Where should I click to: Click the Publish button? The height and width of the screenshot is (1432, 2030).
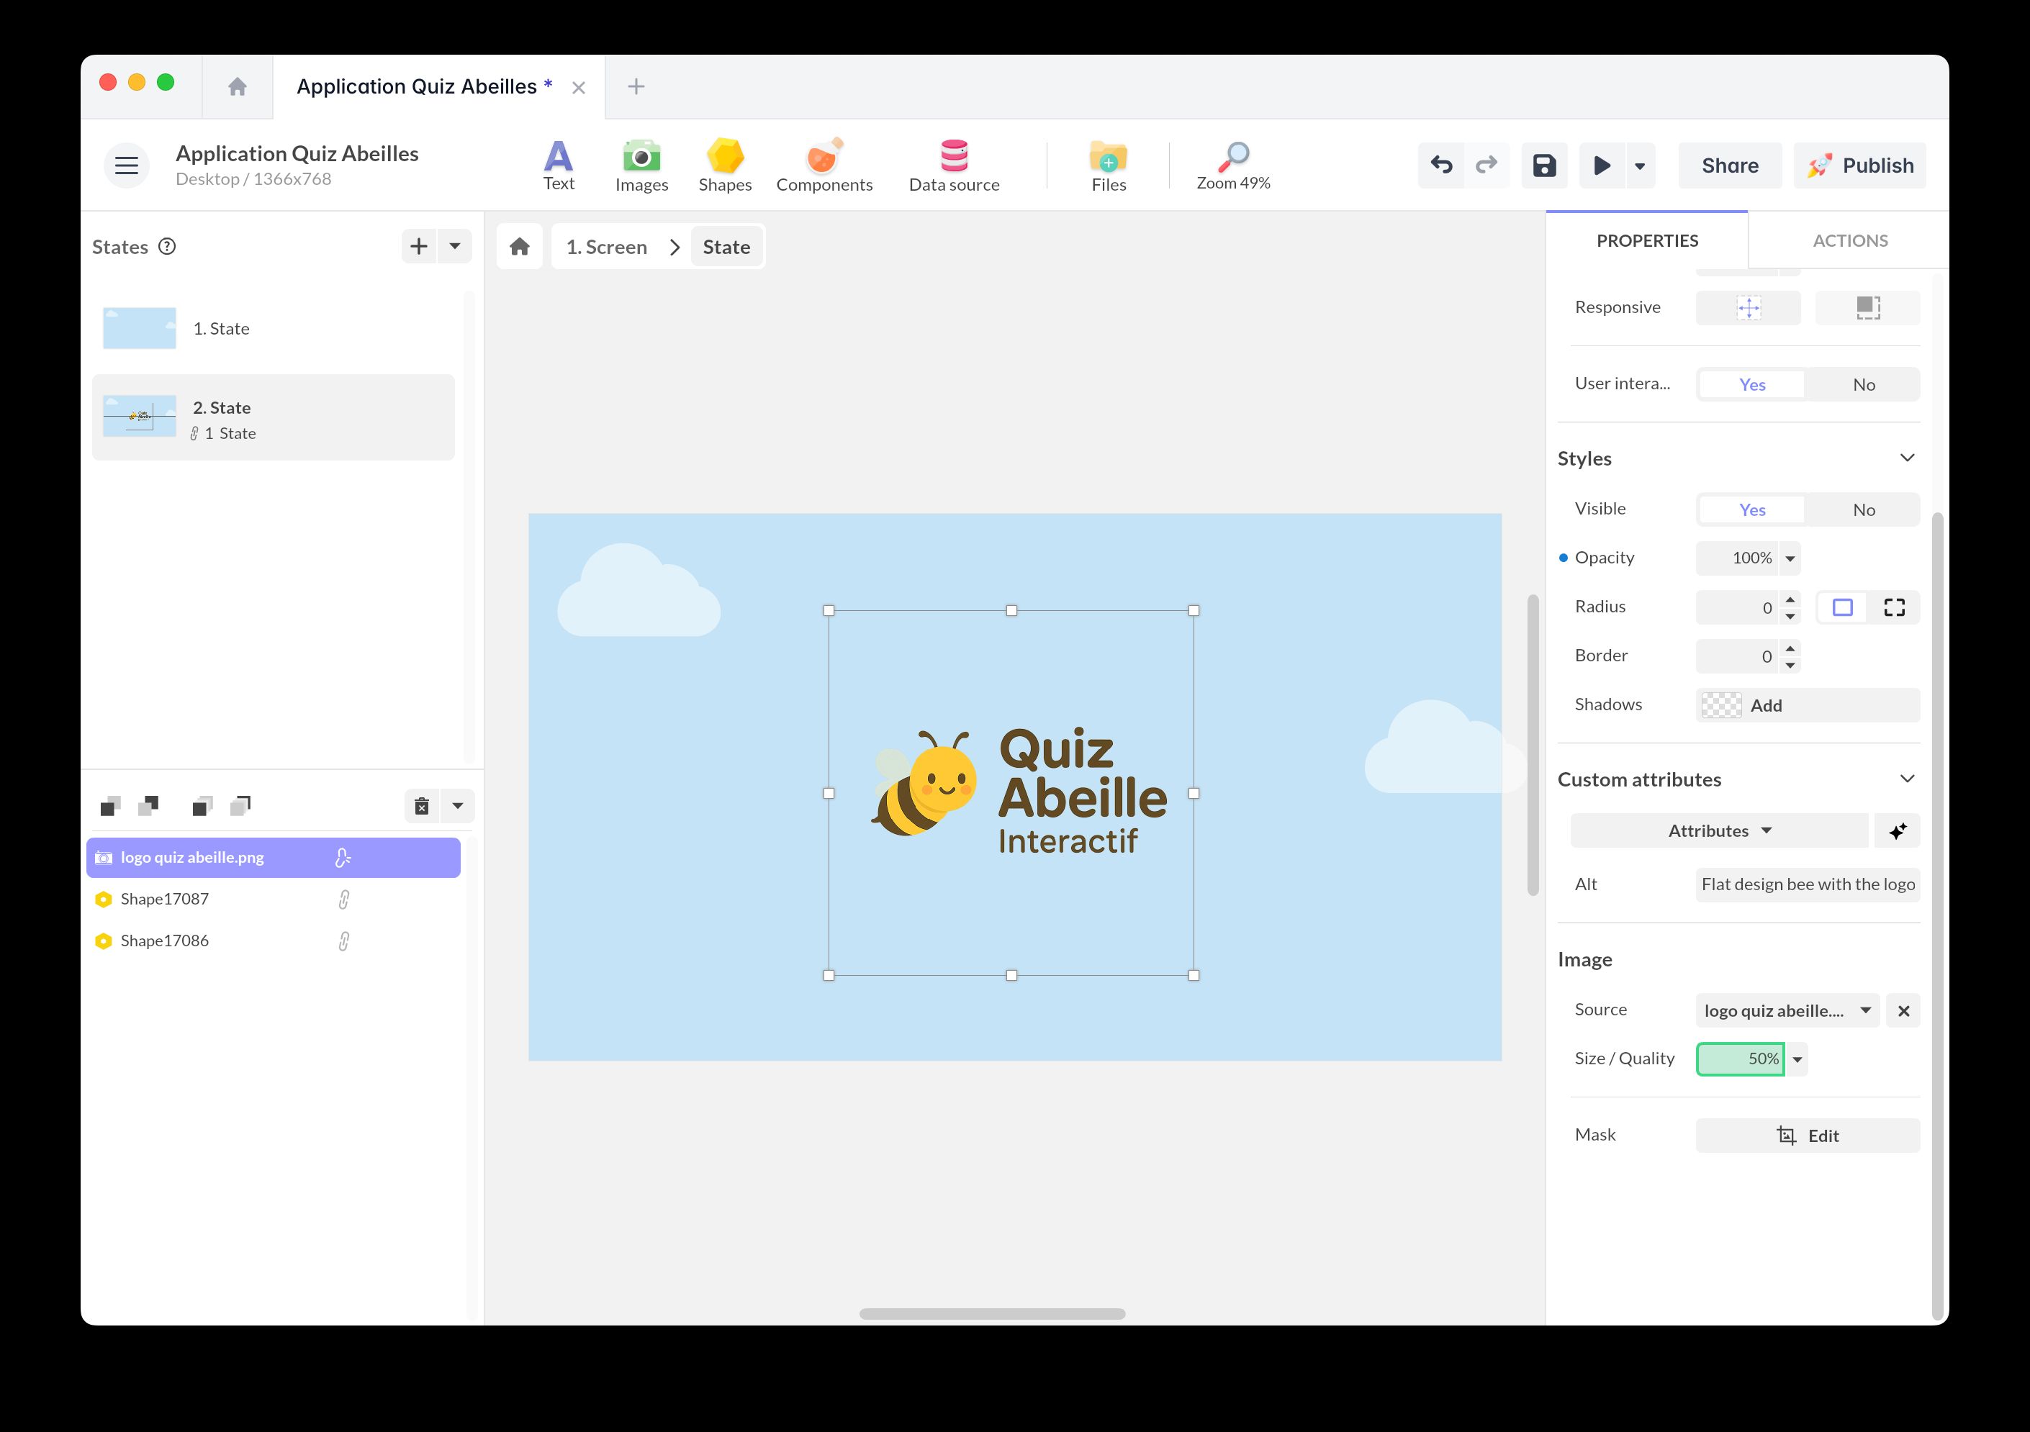(x=1859, y=166)
